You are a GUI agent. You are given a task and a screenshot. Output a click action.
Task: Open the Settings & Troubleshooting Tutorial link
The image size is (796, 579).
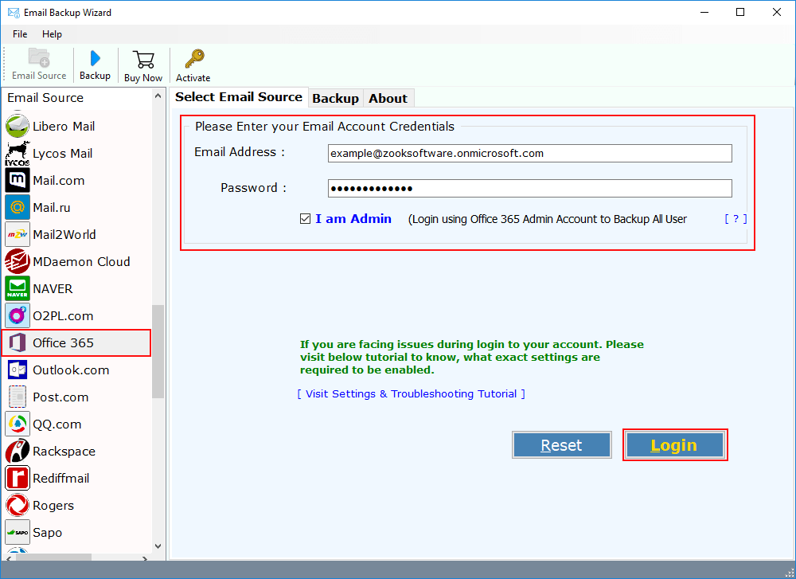pos(411,393)
